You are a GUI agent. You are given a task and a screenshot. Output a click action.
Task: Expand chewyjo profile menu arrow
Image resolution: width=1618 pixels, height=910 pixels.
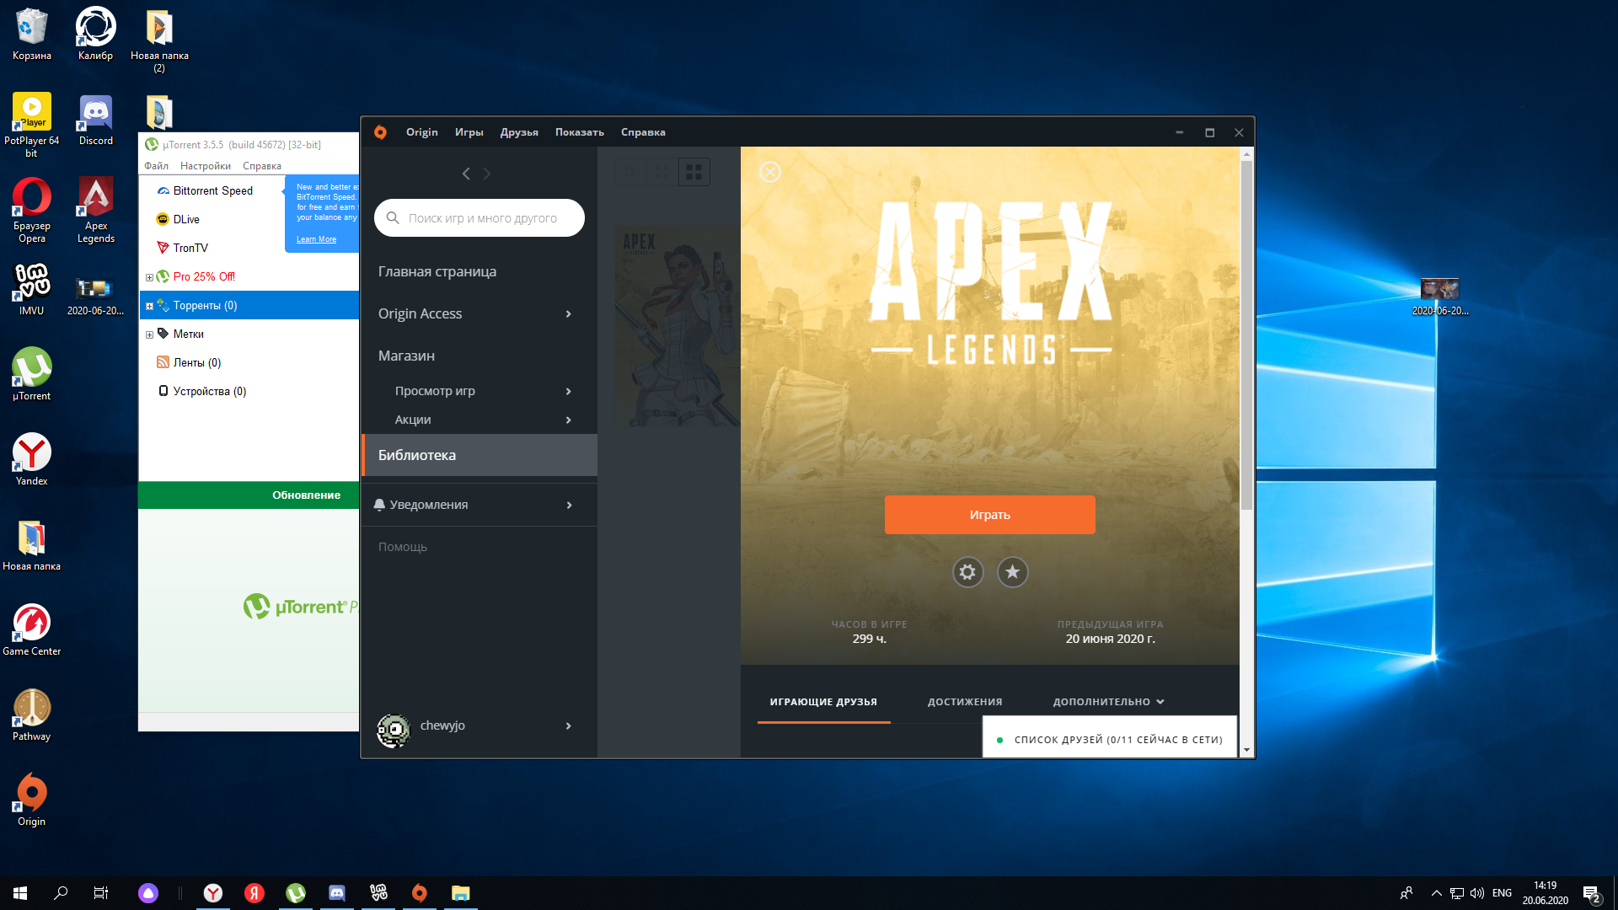tap(569, 726)
